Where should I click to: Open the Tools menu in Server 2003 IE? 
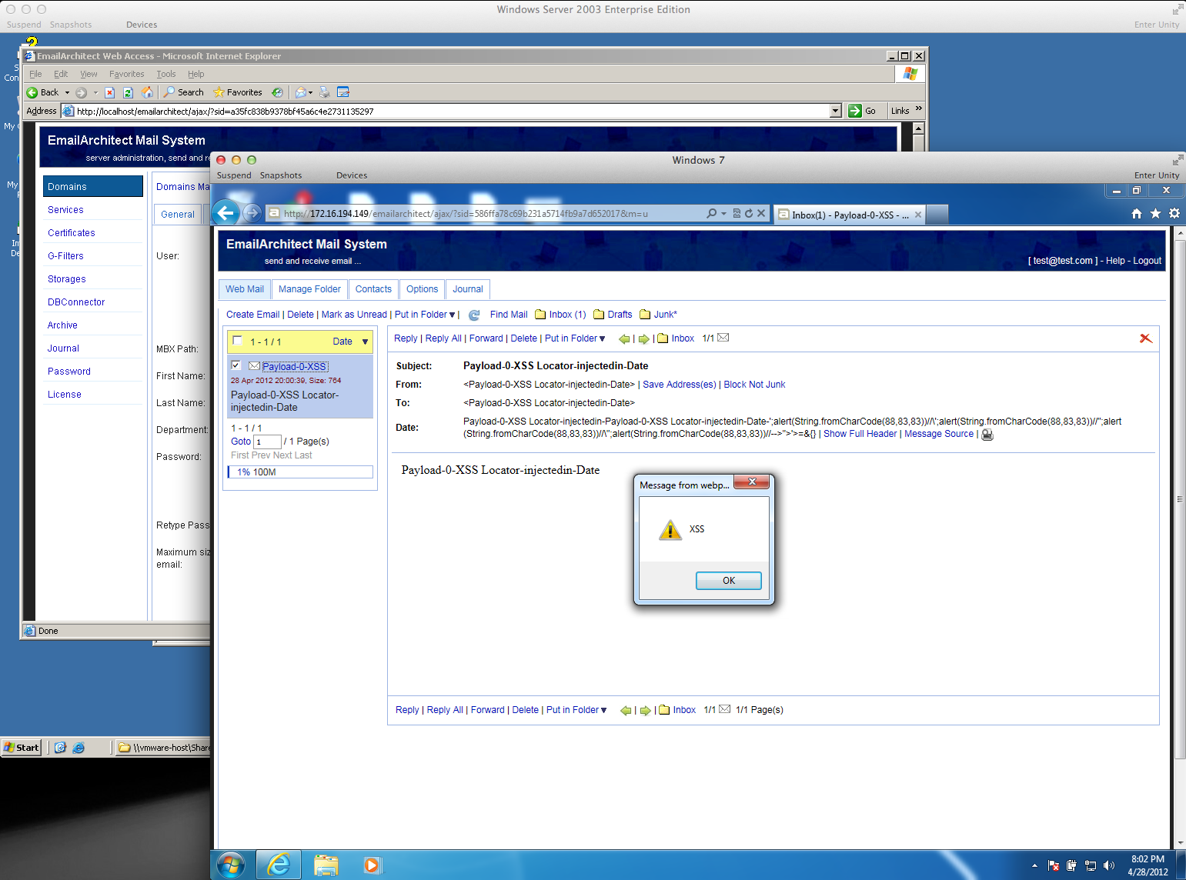click(x=166, y=74)
